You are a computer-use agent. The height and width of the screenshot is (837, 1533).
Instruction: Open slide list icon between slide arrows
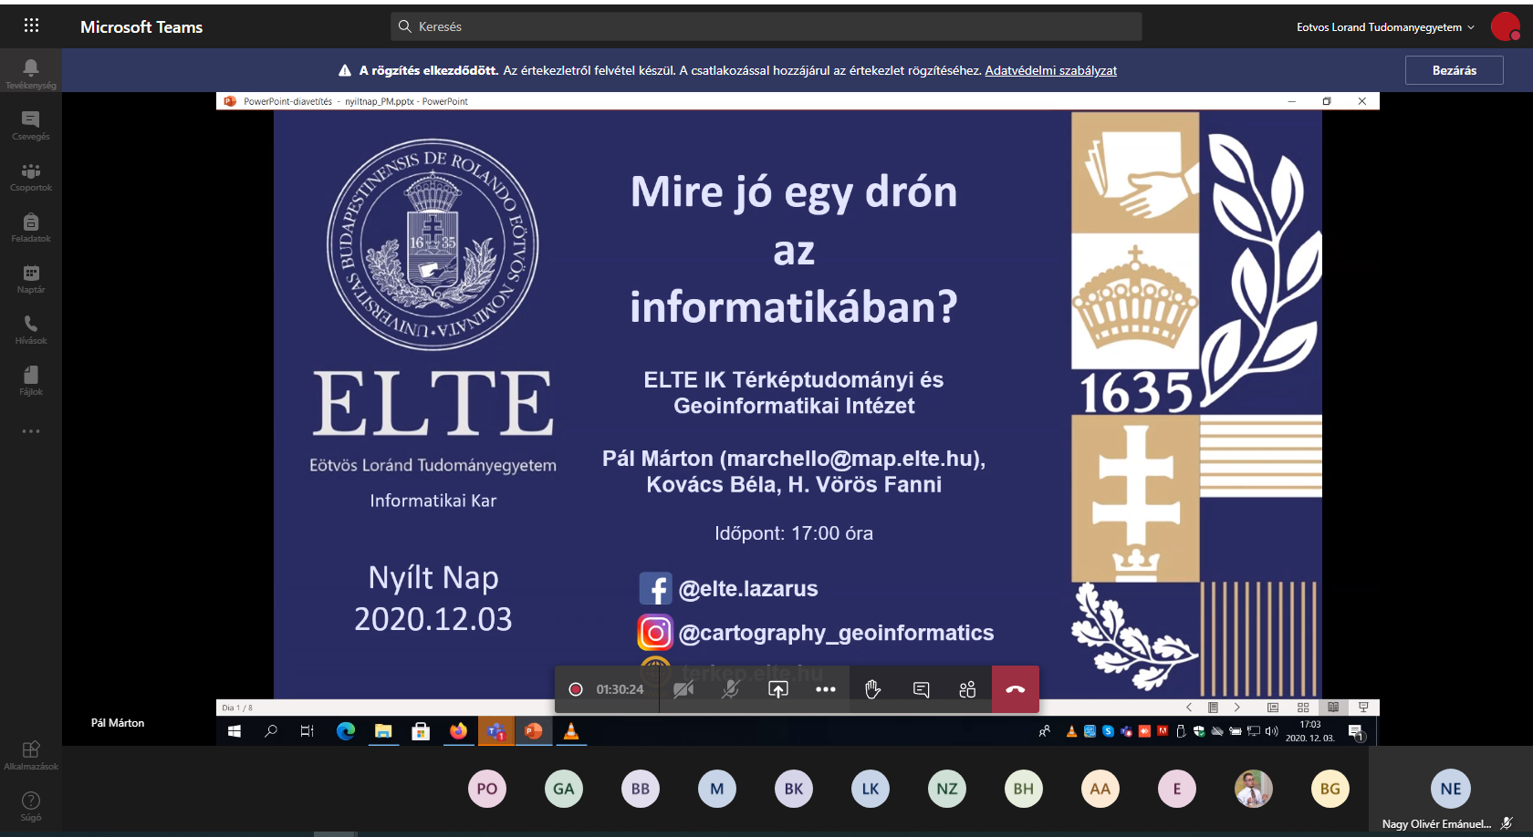(1213, 708)
